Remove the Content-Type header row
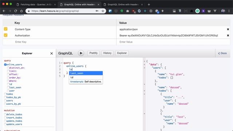233x131 pixels. [x=228, y=29]
